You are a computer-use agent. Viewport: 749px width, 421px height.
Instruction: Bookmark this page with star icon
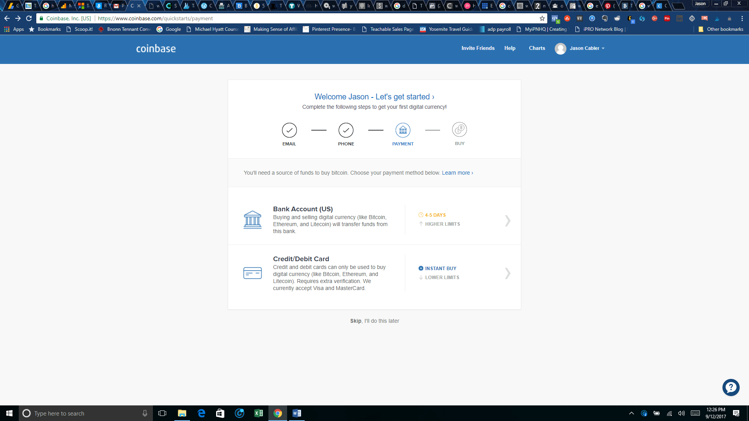pyautogui.click(x=542, y=18)
